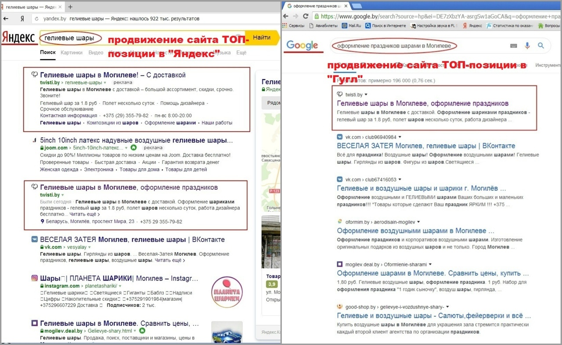
Task: Click Google magnifier search icon
Action: click(x=541, y=46)
